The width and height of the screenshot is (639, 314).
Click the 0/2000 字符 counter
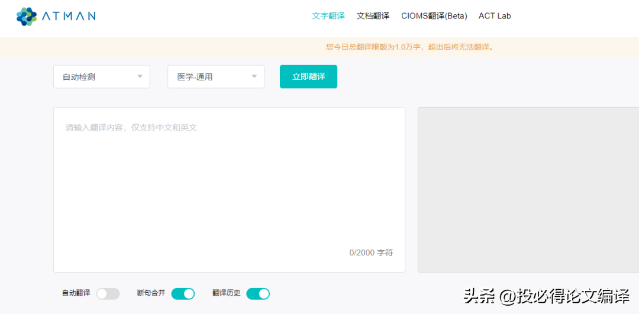click(371, 253)
